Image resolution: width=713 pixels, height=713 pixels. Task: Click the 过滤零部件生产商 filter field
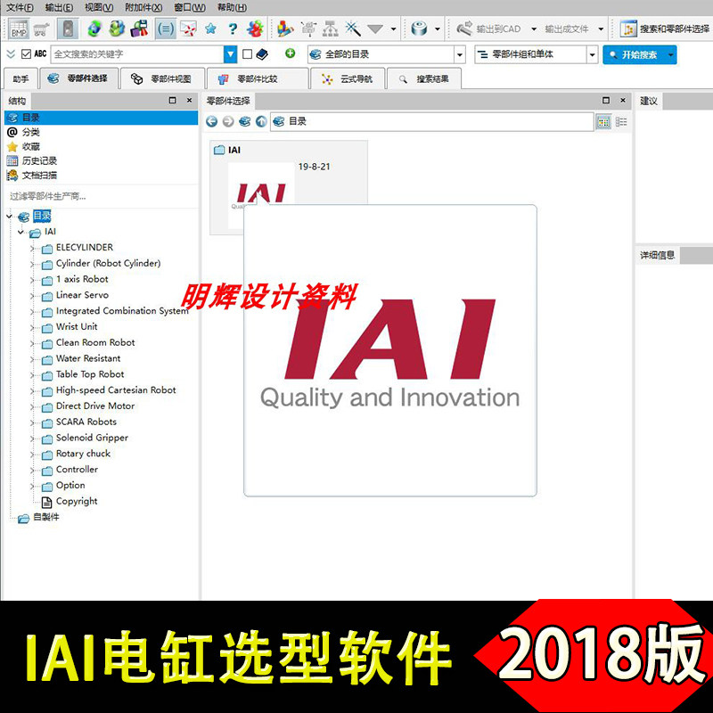102,196
